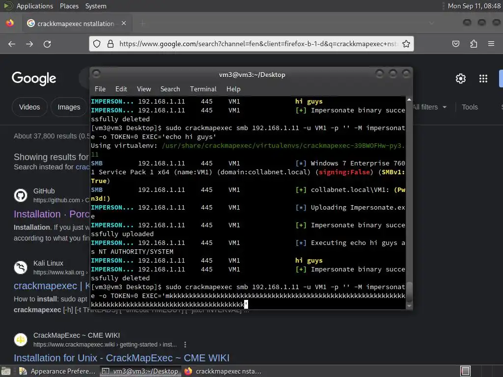The height and width of the screenshot is (377, 503).
Task: Open Installation Porchetta GitHub result link
Action: click(52, 214)
